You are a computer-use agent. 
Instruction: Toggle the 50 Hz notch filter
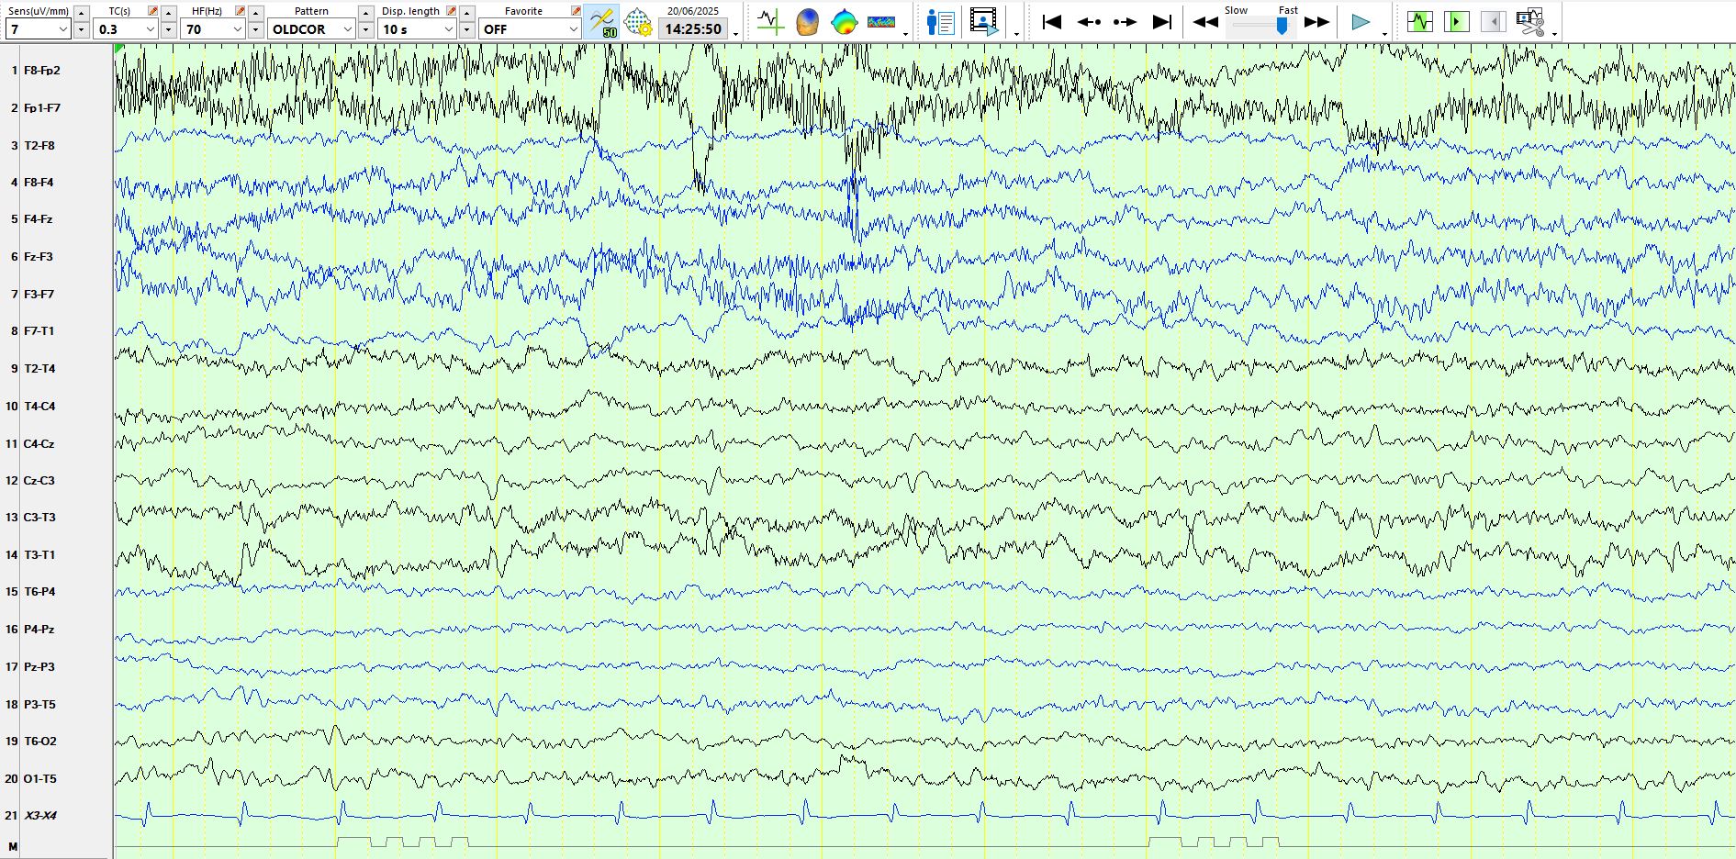pyautogui.click(x=602, y=21)
